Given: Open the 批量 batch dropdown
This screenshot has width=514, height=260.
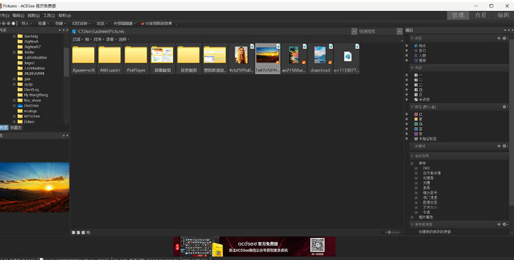Looking at the screenshot, I should (x=43, y=23).
